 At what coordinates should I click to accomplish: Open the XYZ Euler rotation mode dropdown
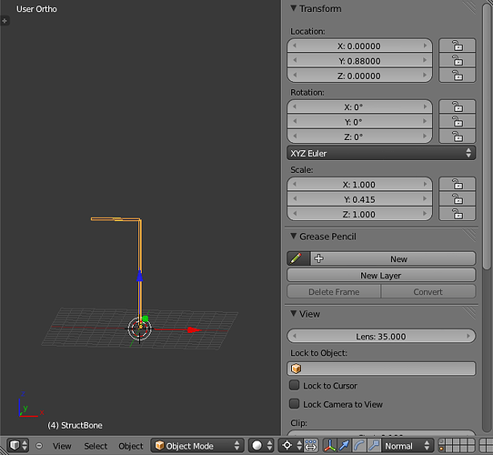[381, 153]
